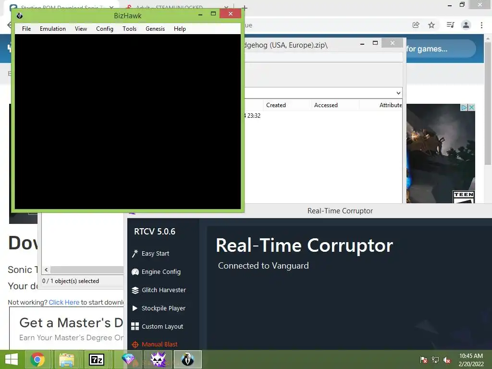This screenshot has width=492, height=369.
Task: Click the Custom Layout grid icon
Action: tap(135, 326)
